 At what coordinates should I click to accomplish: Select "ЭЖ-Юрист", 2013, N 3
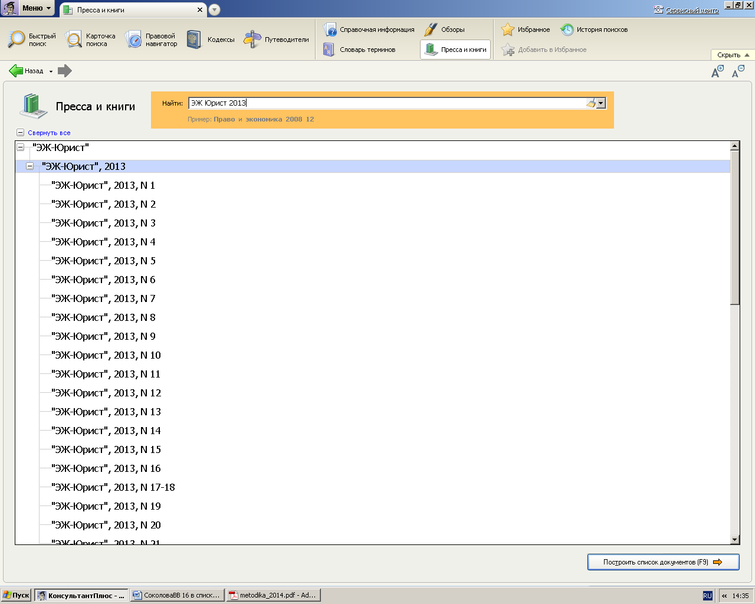pyautogui.click(x=104, y=223)
